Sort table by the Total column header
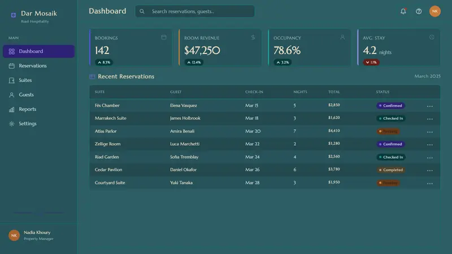The image size is (452, 254). point(334,92)
